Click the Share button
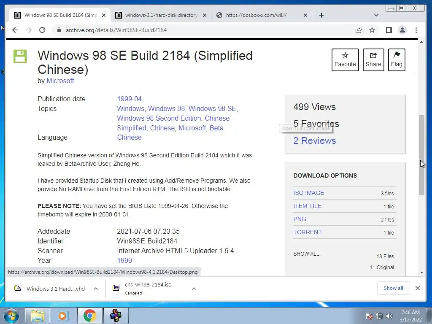This screenshot has width=432, height=324. [x=373, y=60]
